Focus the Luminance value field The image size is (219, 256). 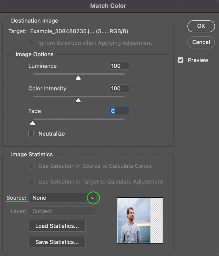click(x=119, y=66)
